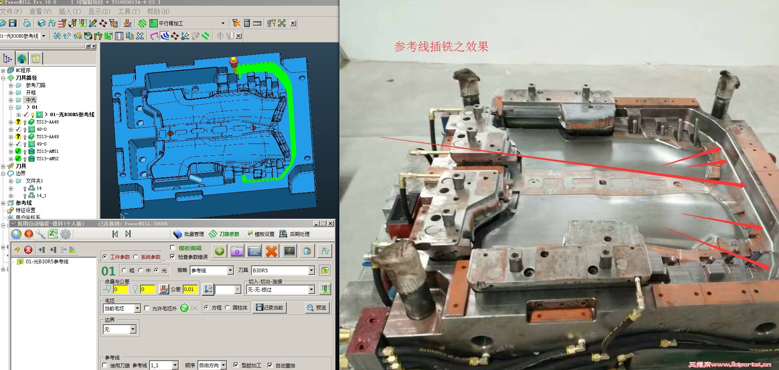This screenshot has height=370, width=779.
Task: Toggle light bulb of 01-光B30R5参考线 toolpath
Action: (33, 115)
